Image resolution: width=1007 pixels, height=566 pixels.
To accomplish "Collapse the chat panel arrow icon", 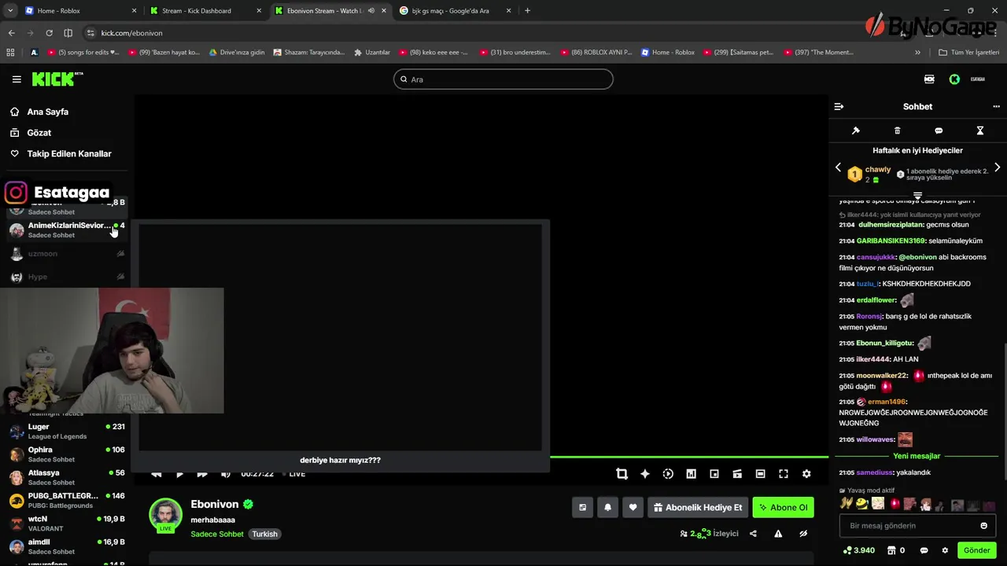I will click(839, 107).
